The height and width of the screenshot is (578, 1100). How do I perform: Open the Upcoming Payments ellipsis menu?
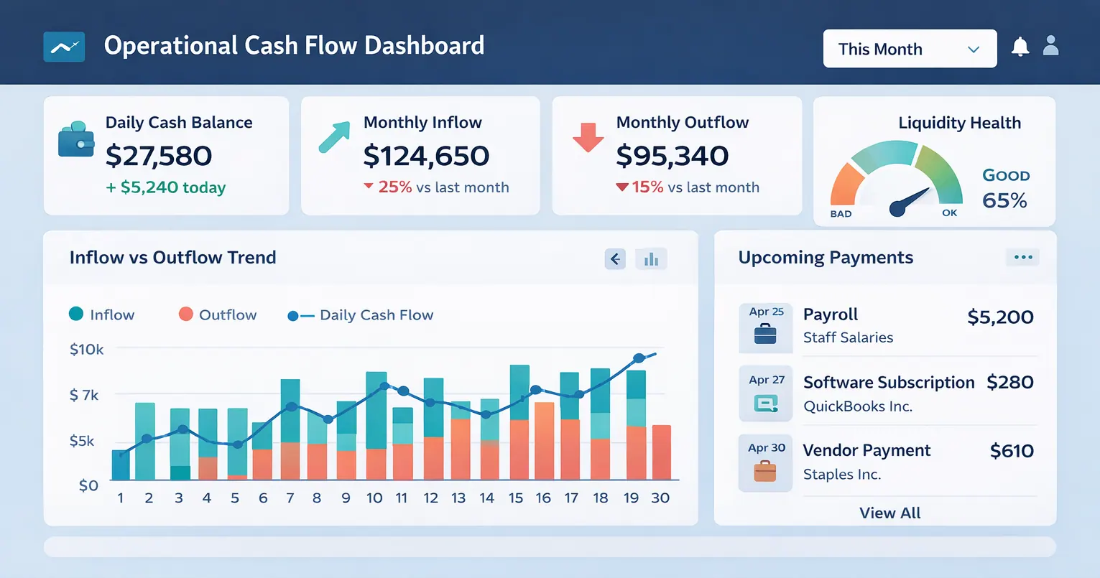tap(1022, 257)
